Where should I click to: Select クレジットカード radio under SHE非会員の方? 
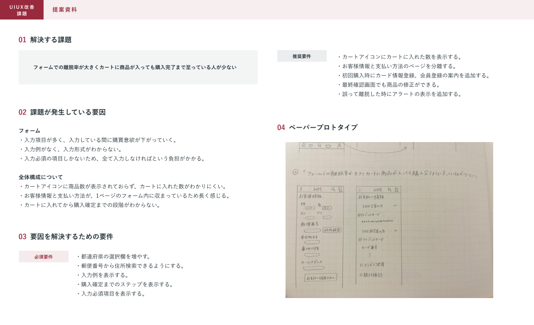tap(360, 240)
